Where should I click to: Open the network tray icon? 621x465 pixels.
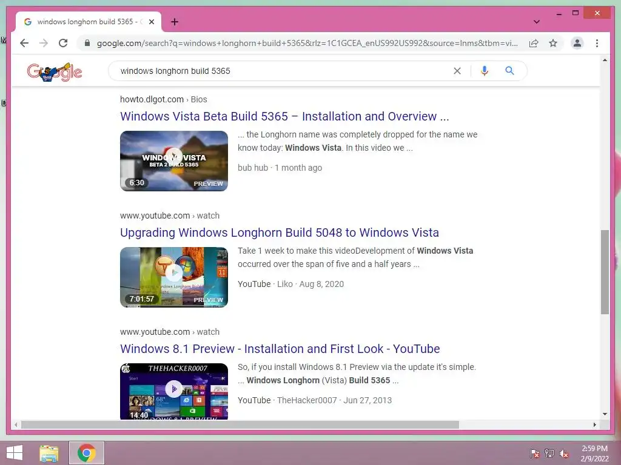tap(549, 453)
